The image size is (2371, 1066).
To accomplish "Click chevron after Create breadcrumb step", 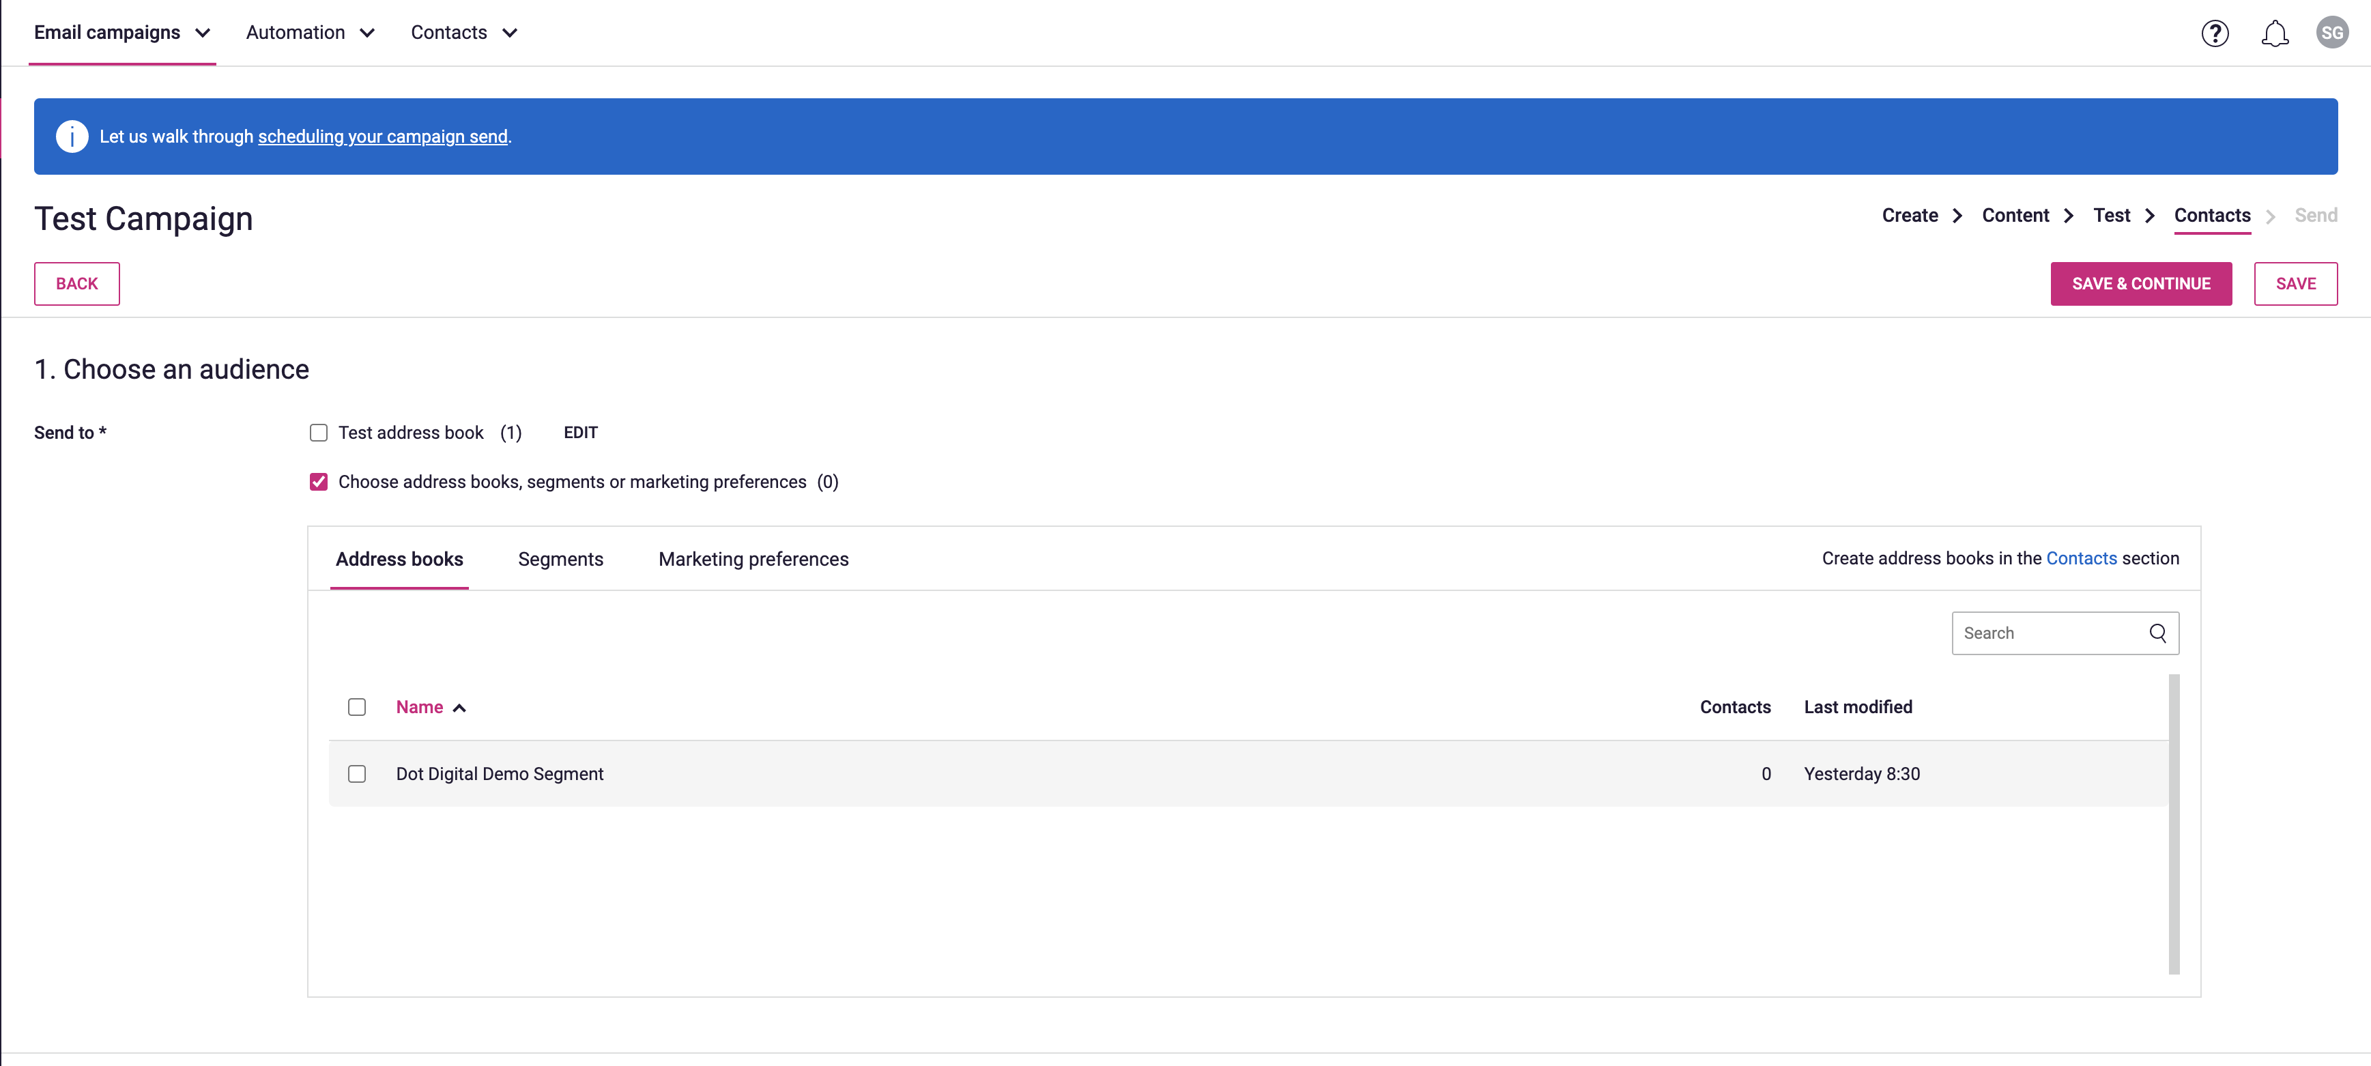I will pos(1957,216).
